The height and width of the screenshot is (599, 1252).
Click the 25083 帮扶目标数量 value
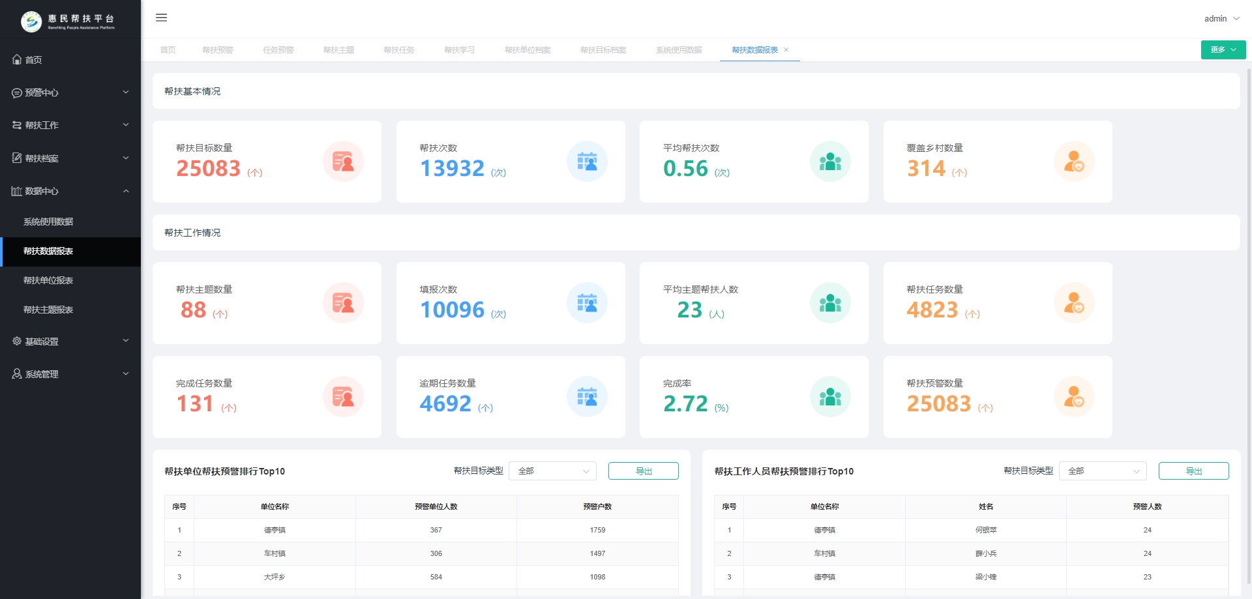point(209,168)
